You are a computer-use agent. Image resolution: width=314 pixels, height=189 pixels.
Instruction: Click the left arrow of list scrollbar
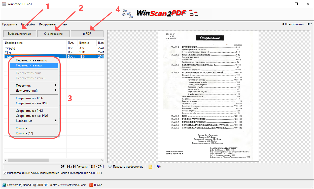coord(5,160)
